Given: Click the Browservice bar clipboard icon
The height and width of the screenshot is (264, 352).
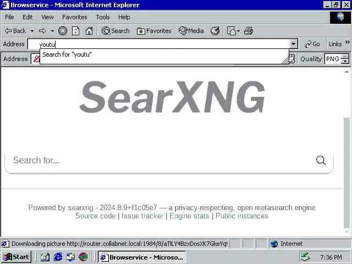Looking at the screenshot, I should point(292,59).
